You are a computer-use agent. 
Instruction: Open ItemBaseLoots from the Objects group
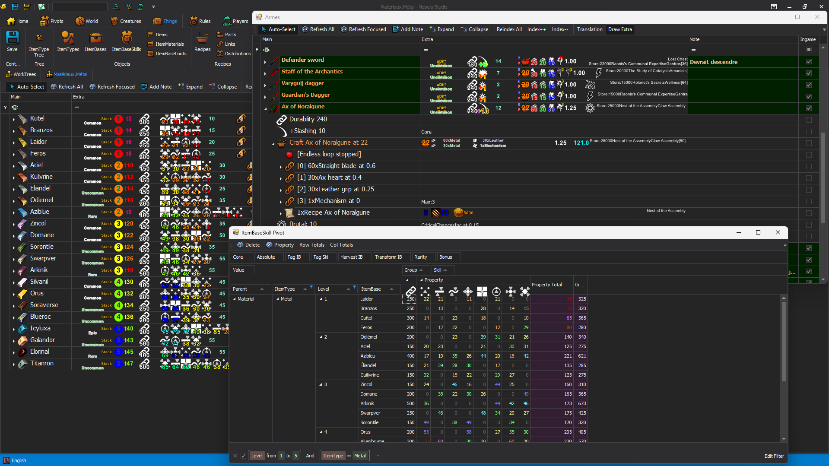[x=167, y=54]
